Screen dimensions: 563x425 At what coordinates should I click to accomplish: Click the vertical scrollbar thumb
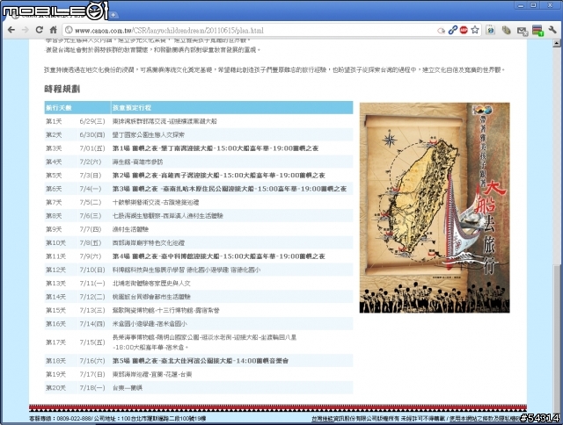coord(557,339)
